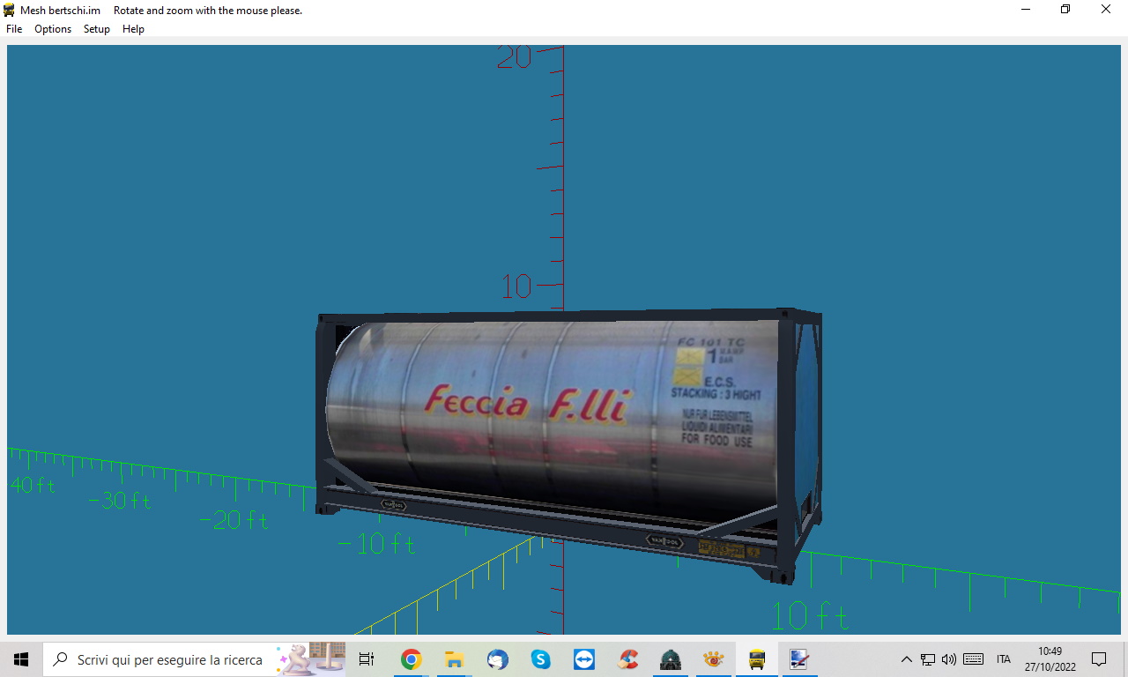Open TeamViewer from the taskbar
Image resolution: width=1128 pixels, height=677 pixels.
click(583, 659)
